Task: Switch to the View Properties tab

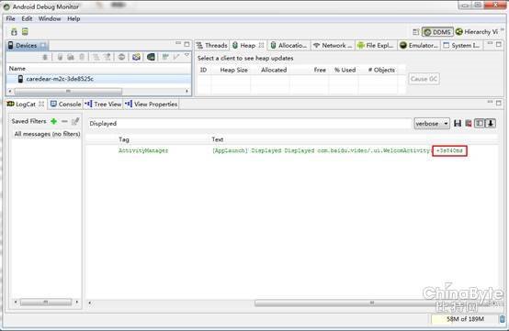Action: pyautogui.click(x=152, y=104)
